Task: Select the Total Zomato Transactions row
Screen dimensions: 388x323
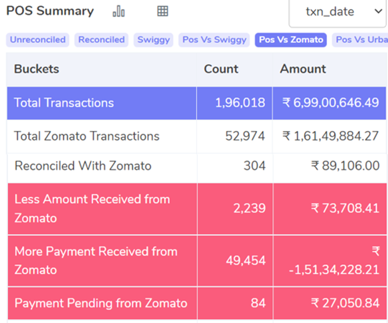Action: pyautogui.click(x=197, y=136)
